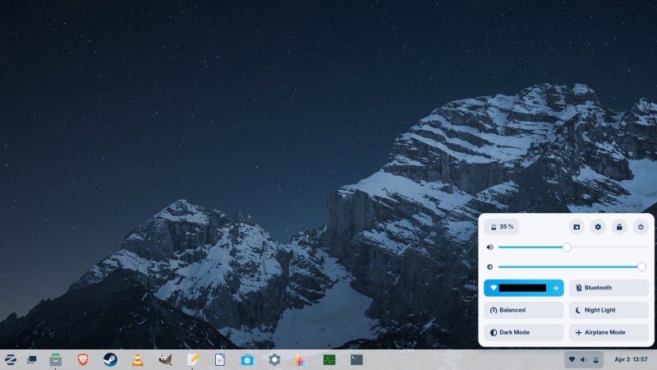Toggle Bluetooth in quick settings
Viewport: 657px width, 370px height.
pyautogui.click(x=608, y=288)
